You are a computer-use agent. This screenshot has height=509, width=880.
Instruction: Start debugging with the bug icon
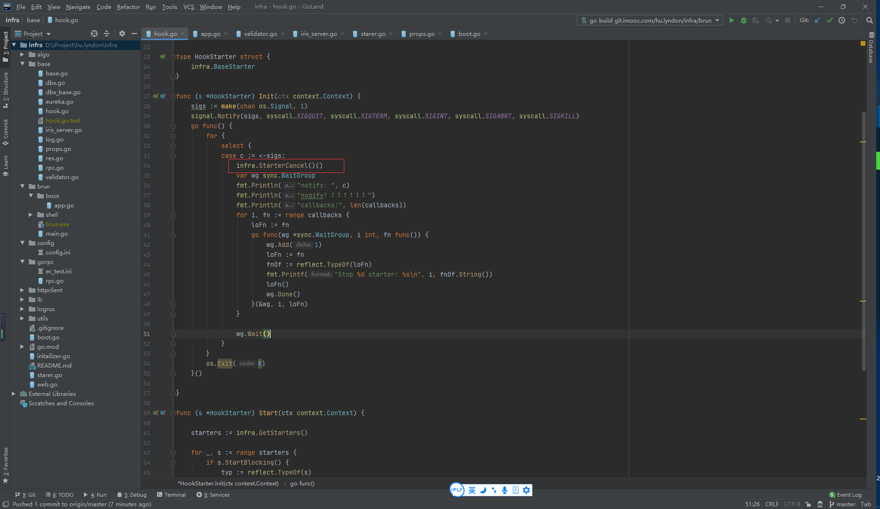point(744,20)
